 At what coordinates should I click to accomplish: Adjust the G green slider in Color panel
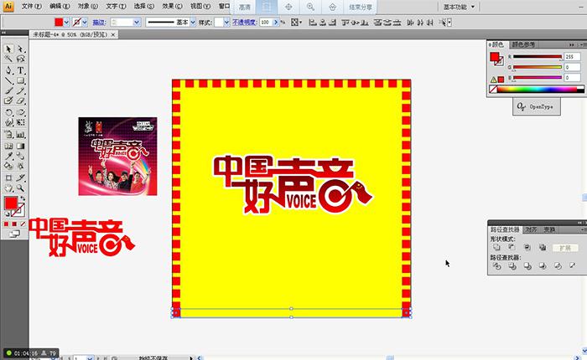(x=538, y=67)
